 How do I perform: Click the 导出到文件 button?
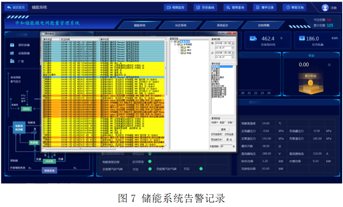point(217,140)
